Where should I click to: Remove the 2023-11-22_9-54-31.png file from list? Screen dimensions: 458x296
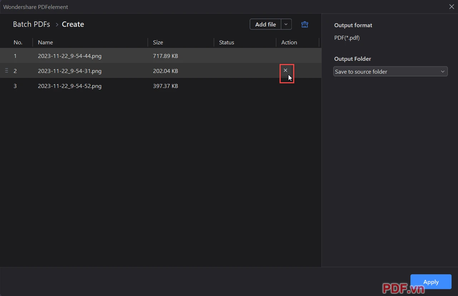pos(285,70)
